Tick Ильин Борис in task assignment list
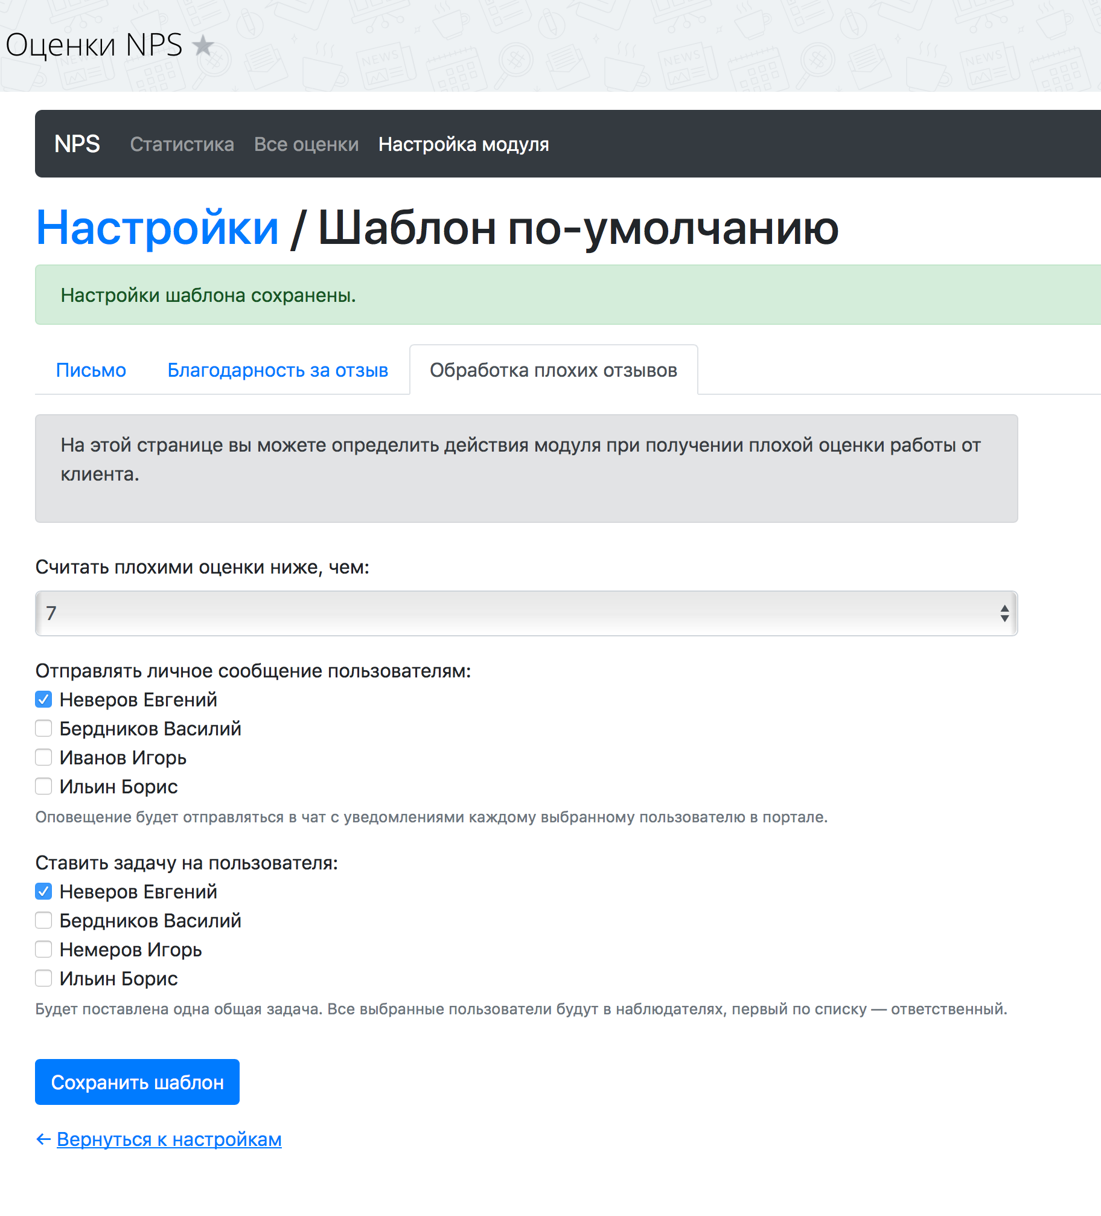1101x1216 pixels. (x=43, y=979)
